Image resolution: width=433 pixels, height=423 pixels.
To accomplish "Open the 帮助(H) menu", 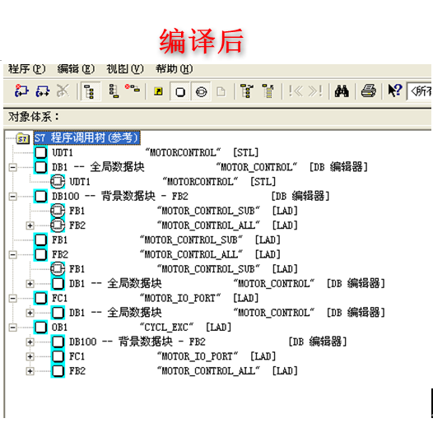I will (x=175, y=69).
